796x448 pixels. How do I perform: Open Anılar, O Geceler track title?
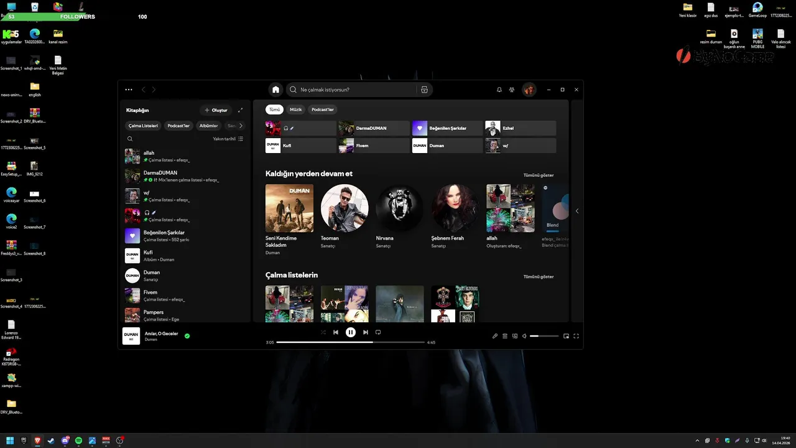coord(161,334)
